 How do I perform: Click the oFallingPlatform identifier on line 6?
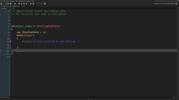(x=48, y=26)
